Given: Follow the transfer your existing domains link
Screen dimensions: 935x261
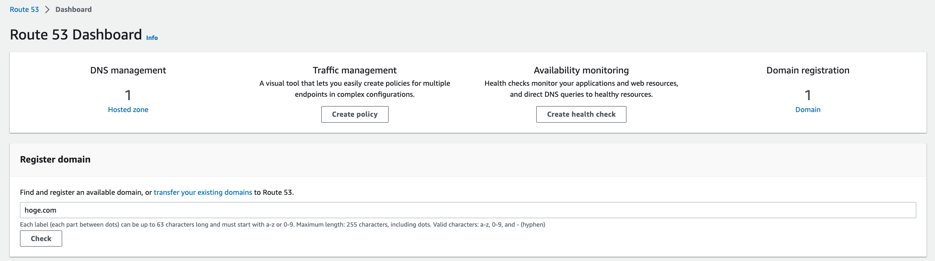Looking at the screenshot, I should pyautogui.click(x=203, y=192).
